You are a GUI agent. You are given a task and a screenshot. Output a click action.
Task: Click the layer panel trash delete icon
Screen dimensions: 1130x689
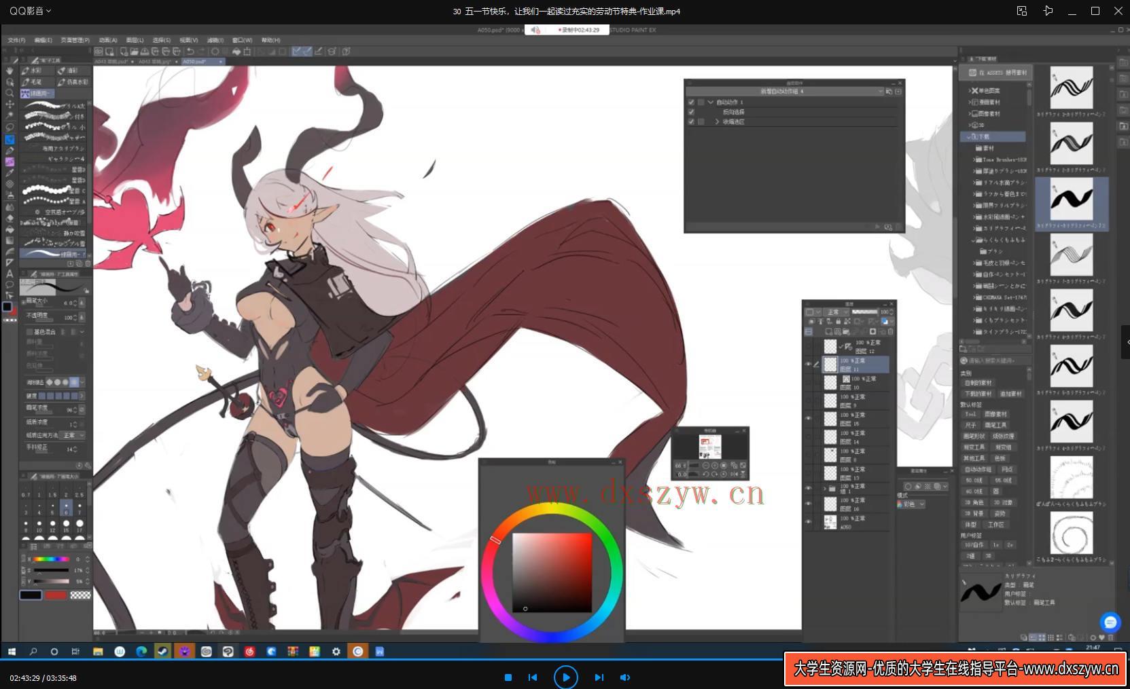point(890,332)
